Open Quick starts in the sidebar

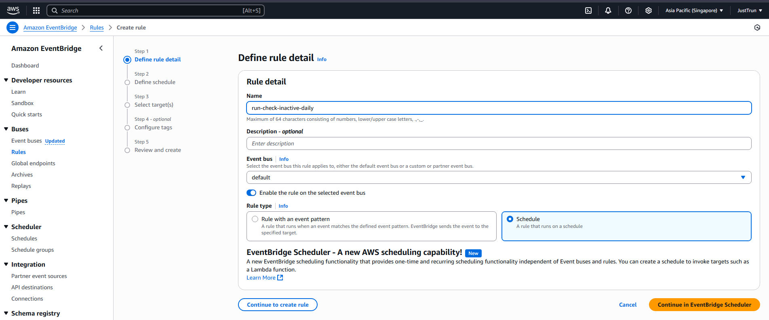point(27,114)
